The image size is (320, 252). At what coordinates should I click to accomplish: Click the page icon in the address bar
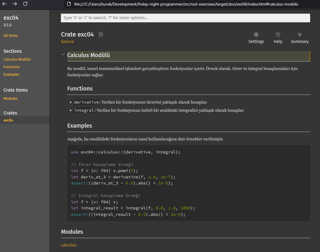click(68, 4)
